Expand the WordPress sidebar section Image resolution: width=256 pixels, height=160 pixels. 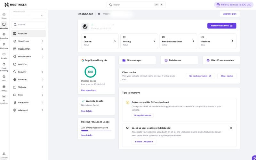coord(43,41)
